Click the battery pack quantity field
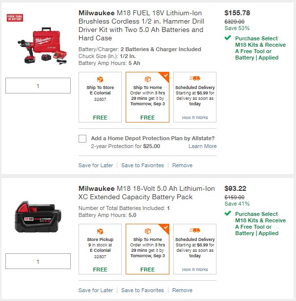Image resolution: width=296 pixels, height=301 pixels. 38,261
